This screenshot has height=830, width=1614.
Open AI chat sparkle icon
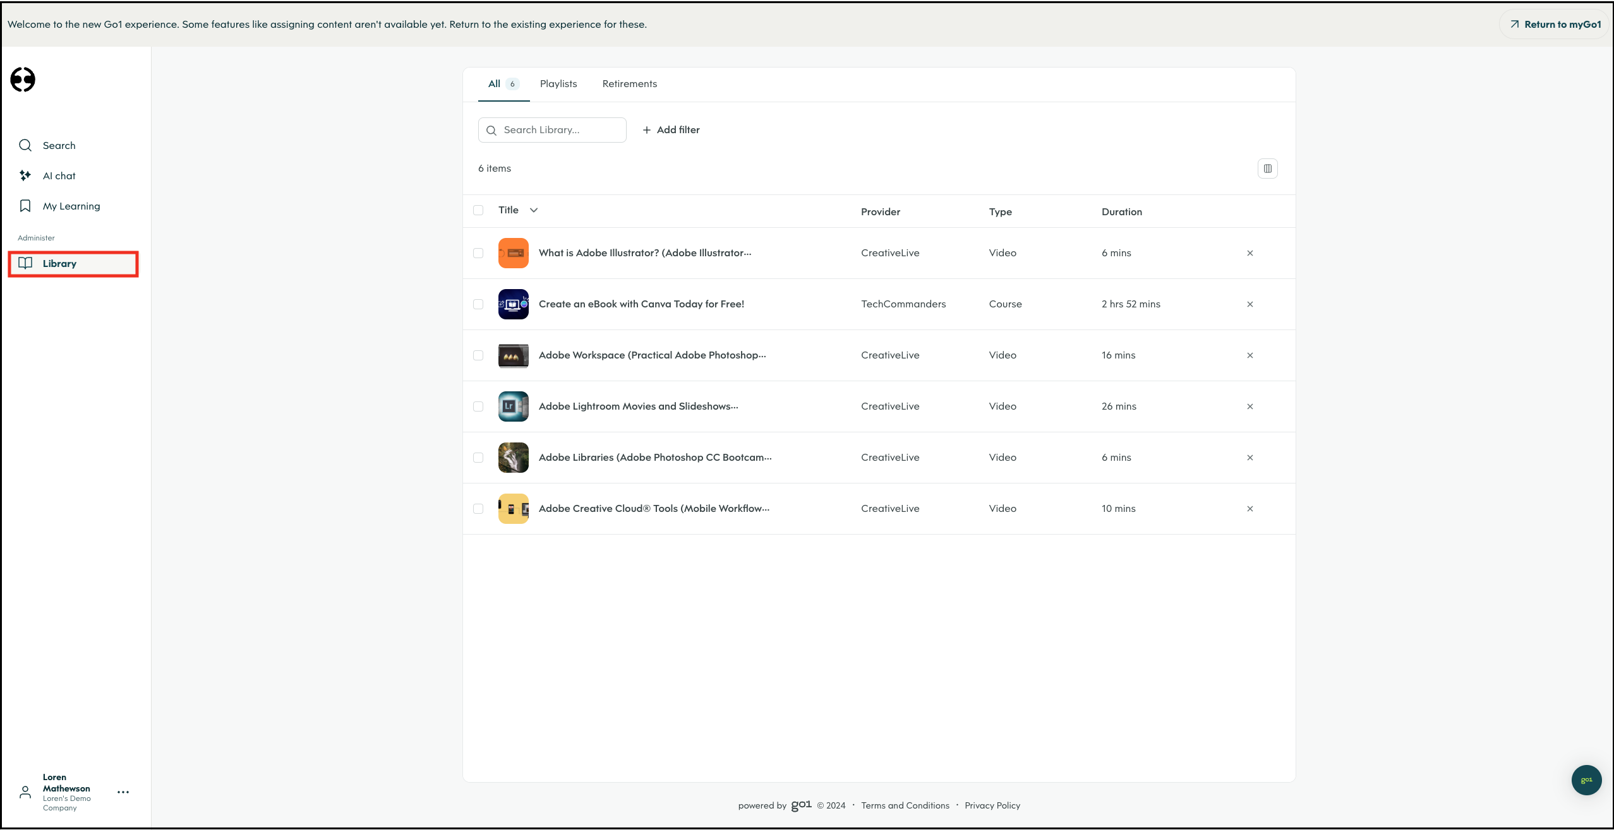[25, 175]
